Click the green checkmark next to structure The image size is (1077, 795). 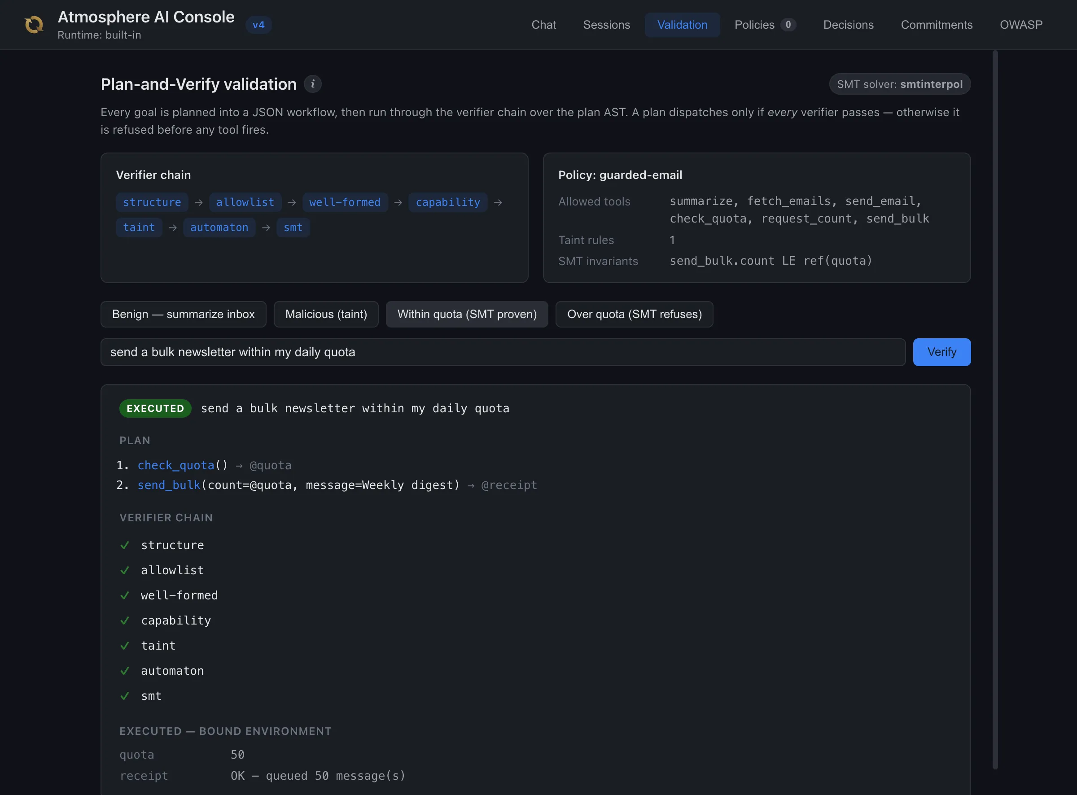click(125, 545)
